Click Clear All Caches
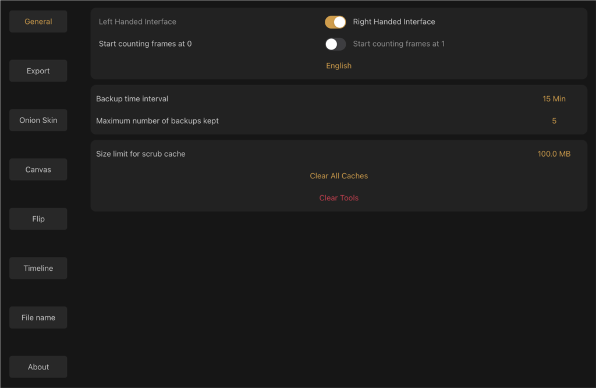The image size is (596, 388). [339, 176]
